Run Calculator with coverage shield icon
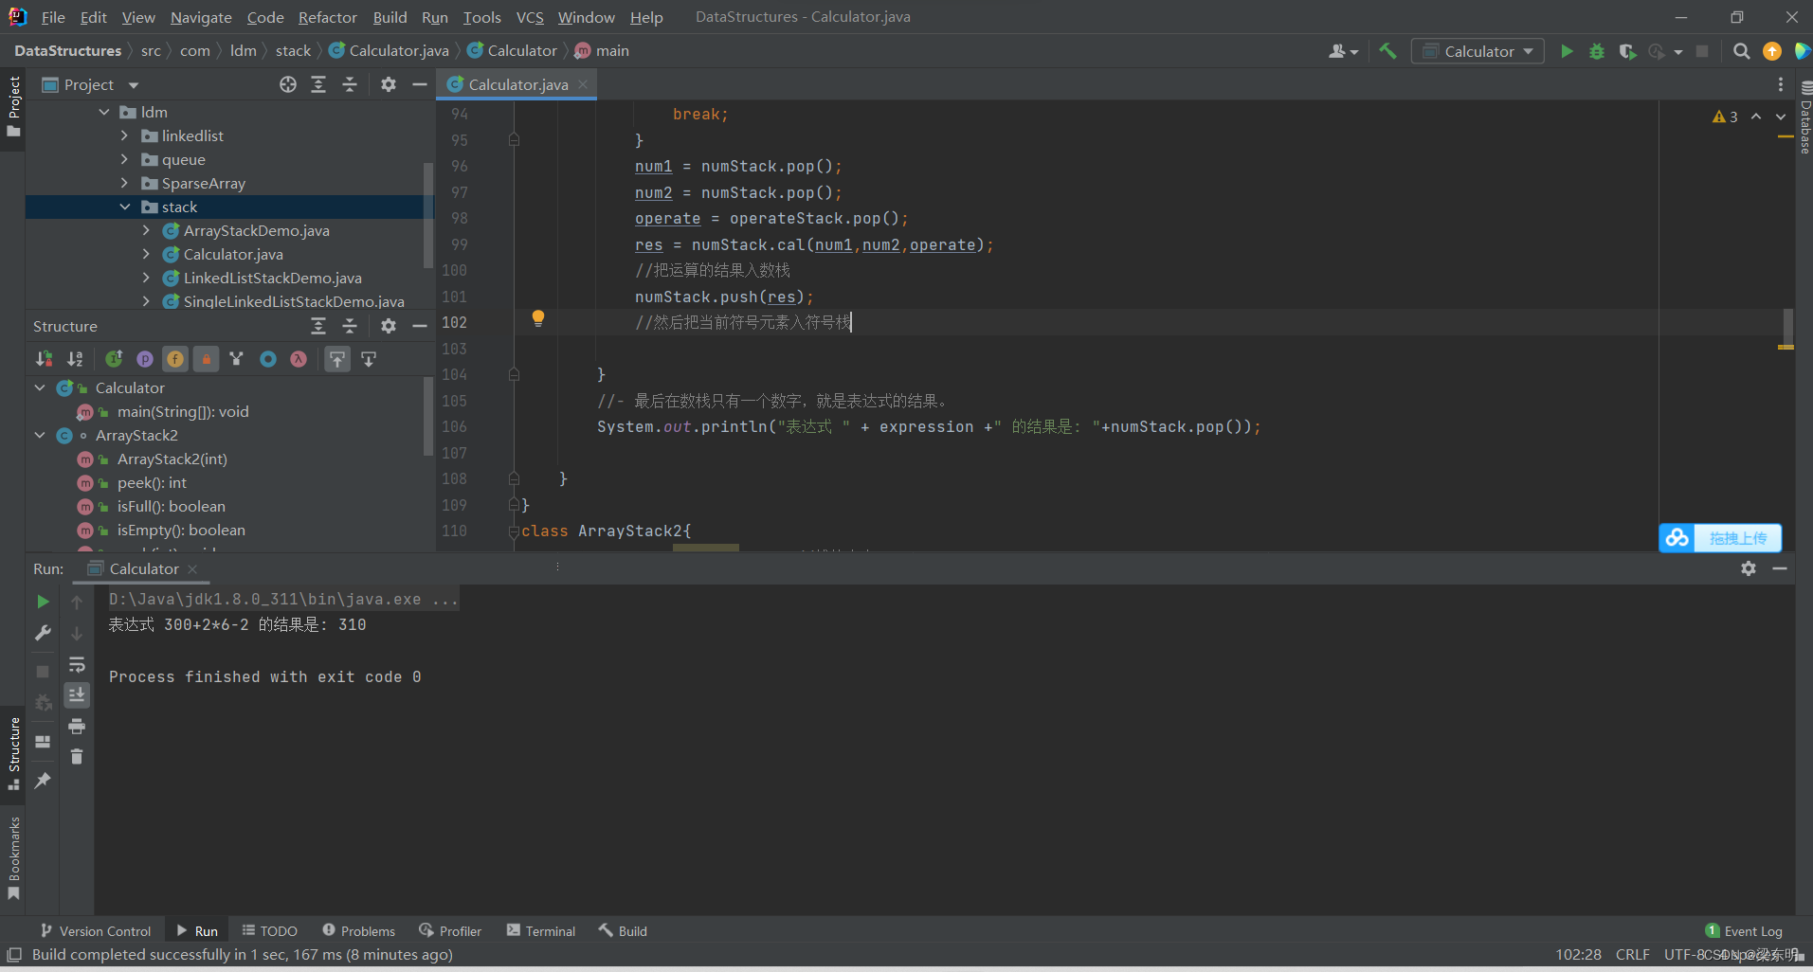The width and height of the screenshot is (1813, 972). pos(1627,51)
